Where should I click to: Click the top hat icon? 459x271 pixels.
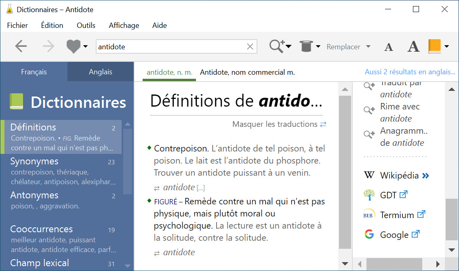click(306, 46)
